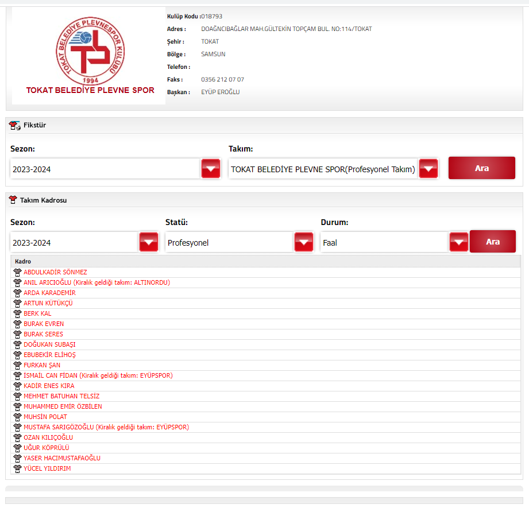Click the Takım selection field text
The height and width of the screenshot is (508, 529).
point(323,169)
